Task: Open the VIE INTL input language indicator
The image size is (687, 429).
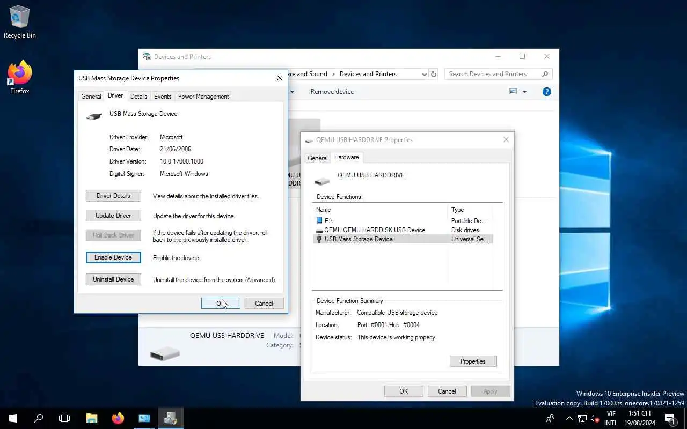Action: (611, 418)
